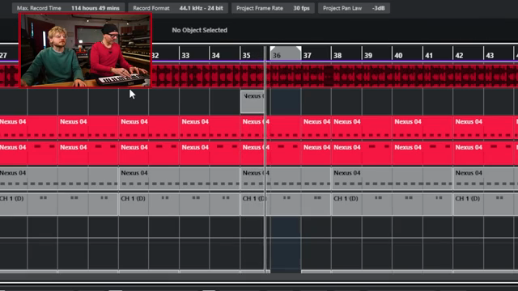
Task: Click bar 38 on the ruler
Action: 338,56
